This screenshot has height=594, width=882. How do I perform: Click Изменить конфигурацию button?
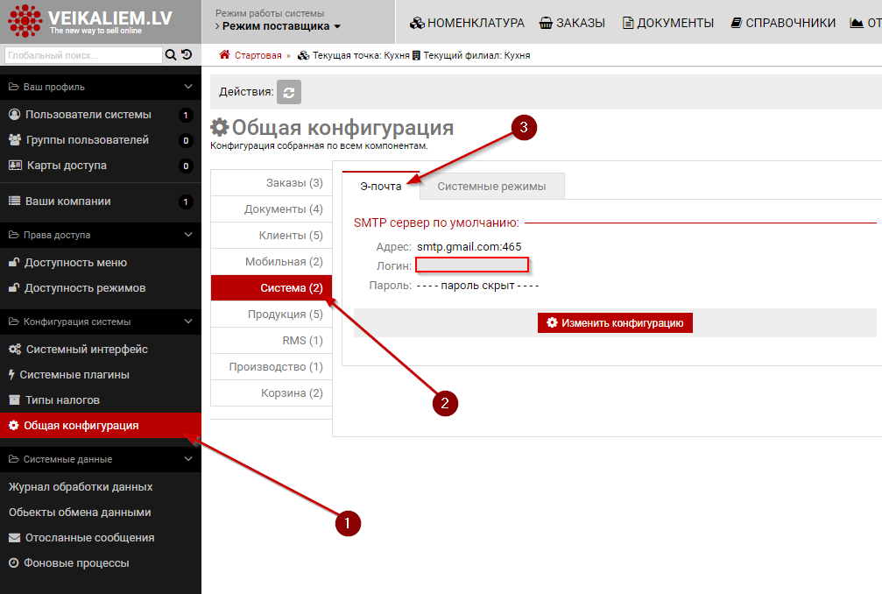point(615,323)
